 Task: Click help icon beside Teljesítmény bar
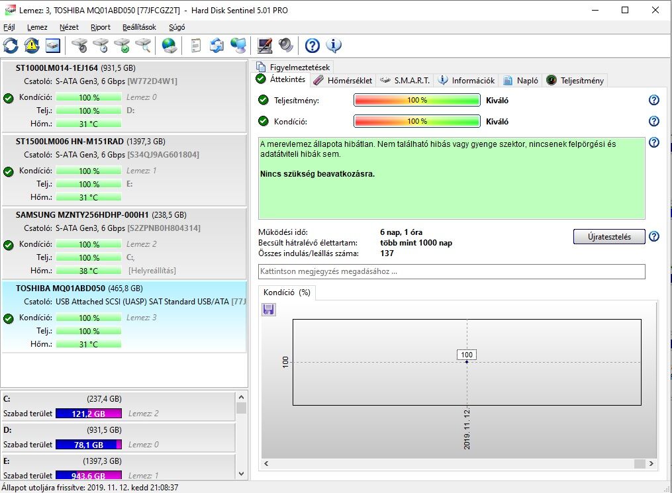(654, 100)
